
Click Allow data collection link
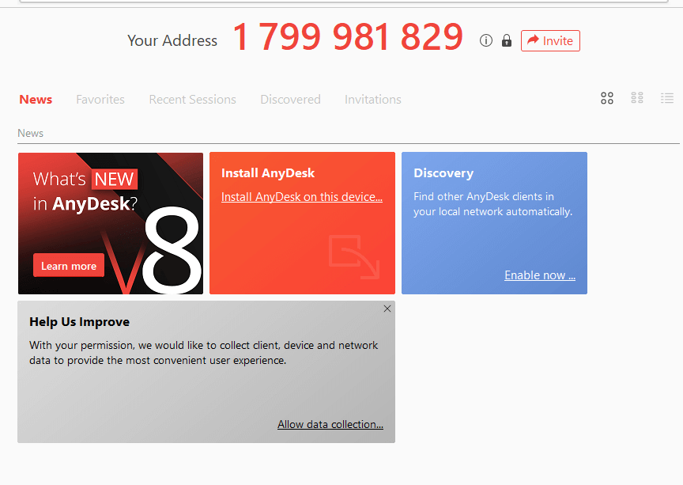tap(330, 424)
